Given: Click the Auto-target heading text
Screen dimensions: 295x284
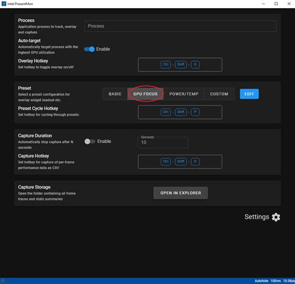Looking at the screenshot, I should tap(29, 41).
